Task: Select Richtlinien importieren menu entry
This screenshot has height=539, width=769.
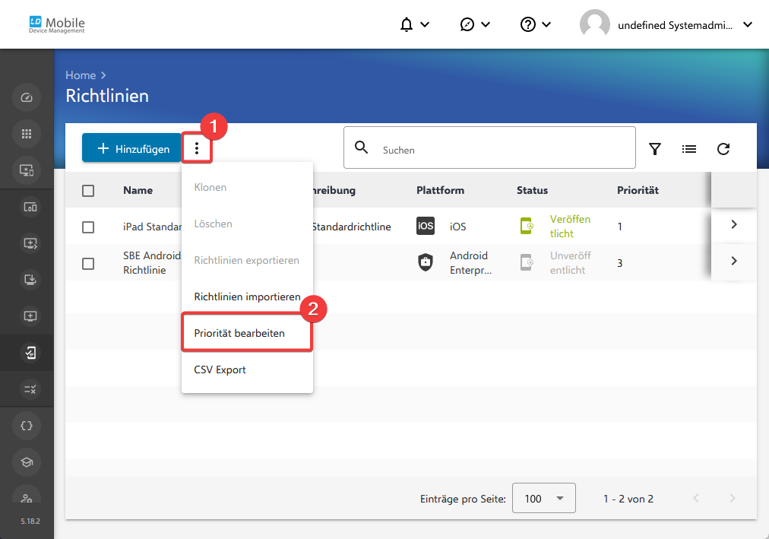Action: point(247,296)
